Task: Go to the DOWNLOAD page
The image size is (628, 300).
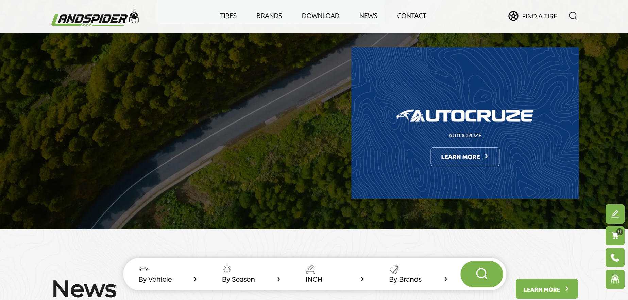Action: 320,16
